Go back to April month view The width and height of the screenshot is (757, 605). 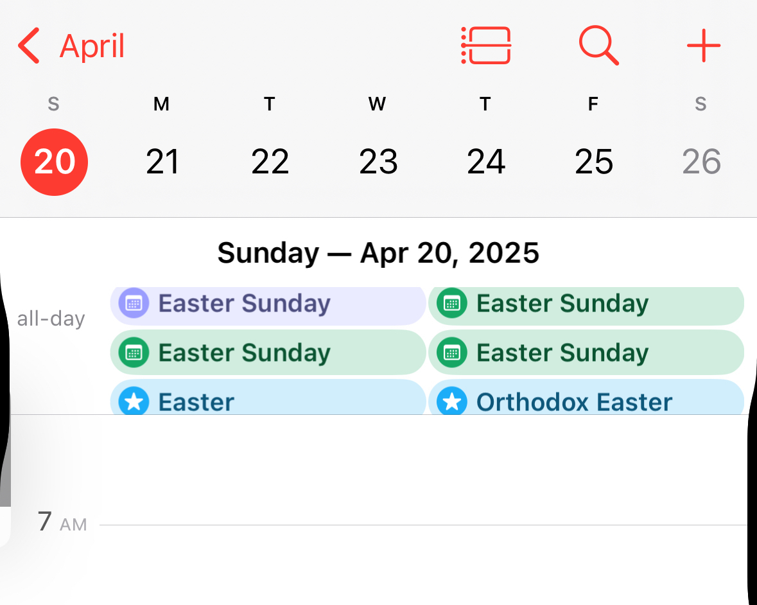click(92, 46)
